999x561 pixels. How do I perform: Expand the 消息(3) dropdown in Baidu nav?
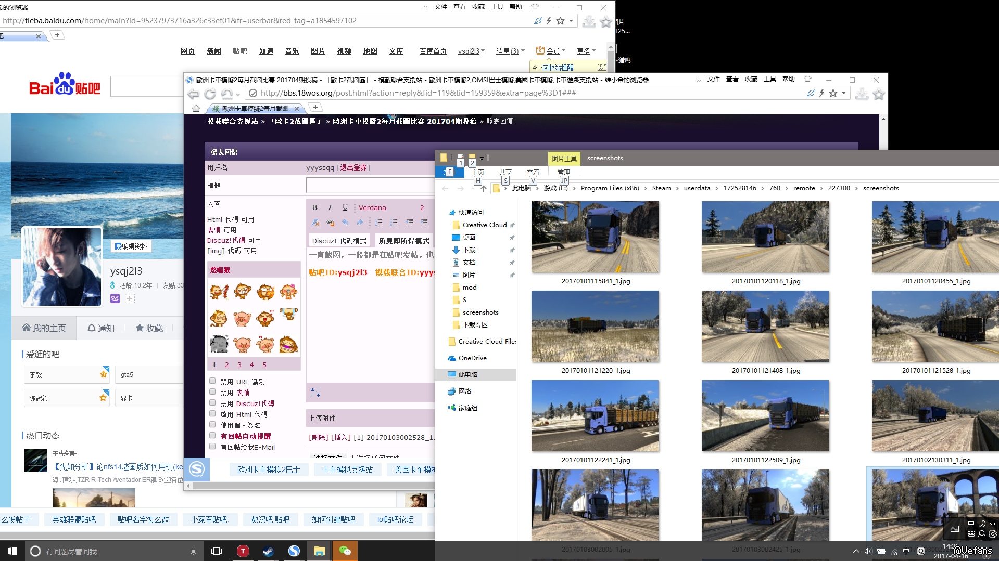click(510, 51)
